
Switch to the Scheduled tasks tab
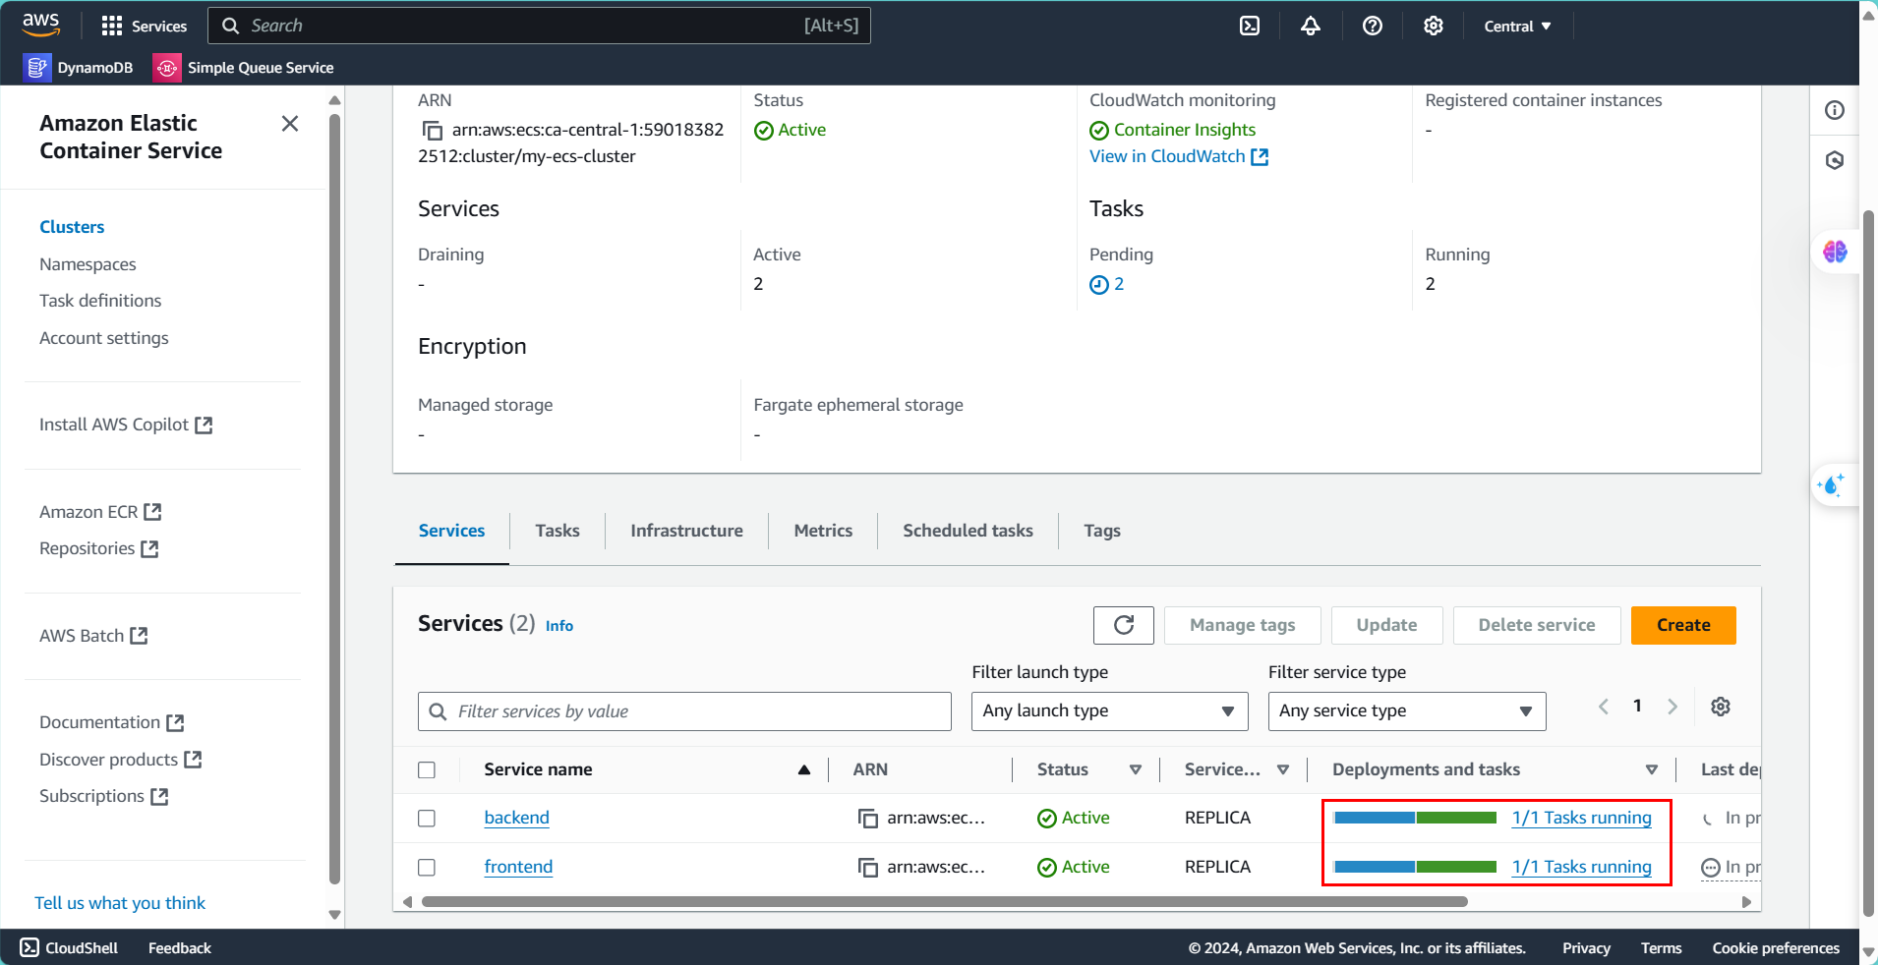pos(968,531)
